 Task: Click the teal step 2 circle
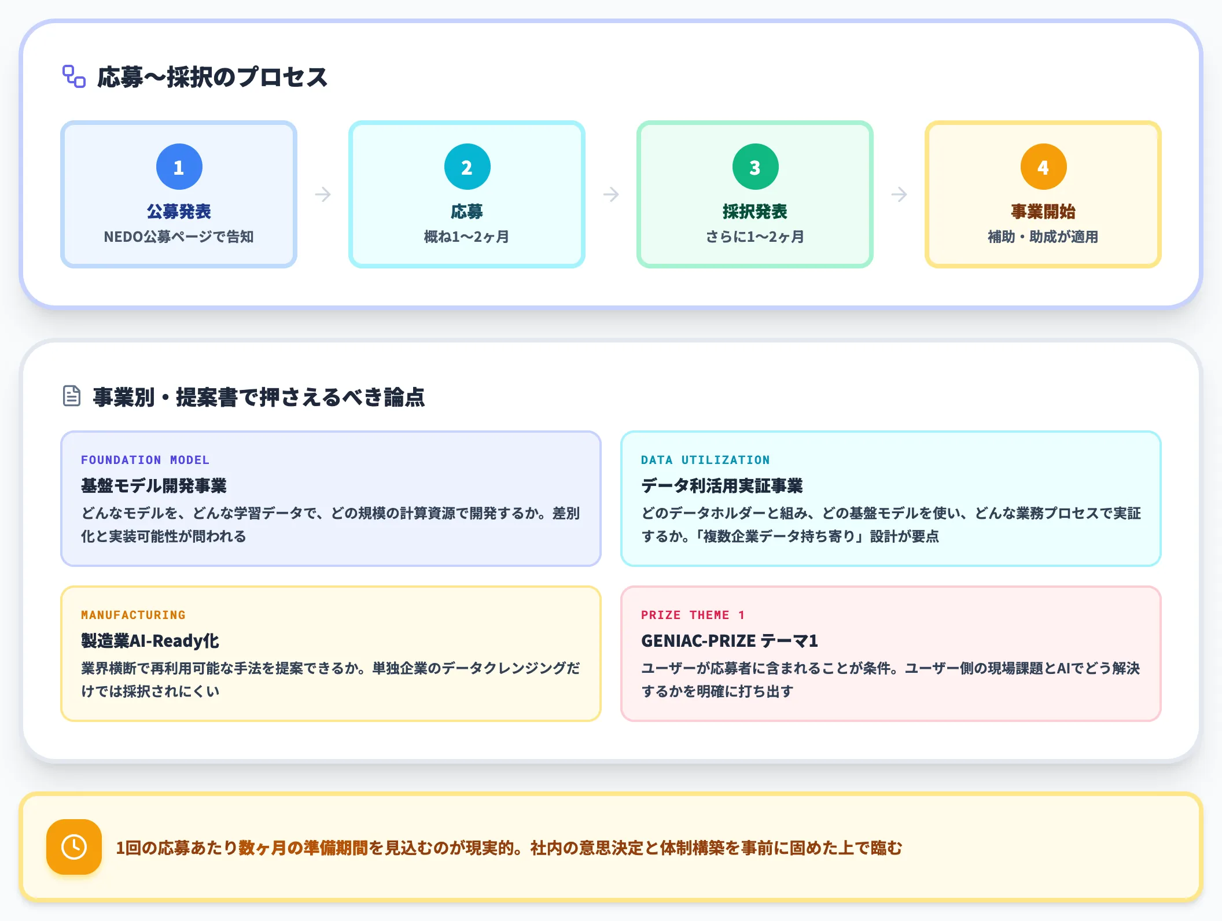tap(467, 167)
